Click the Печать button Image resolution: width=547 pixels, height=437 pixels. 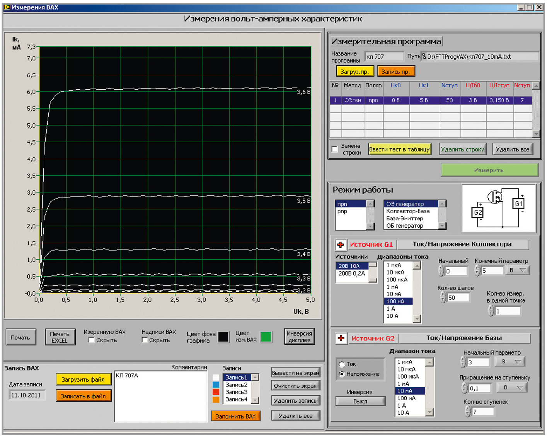point(21,337)
